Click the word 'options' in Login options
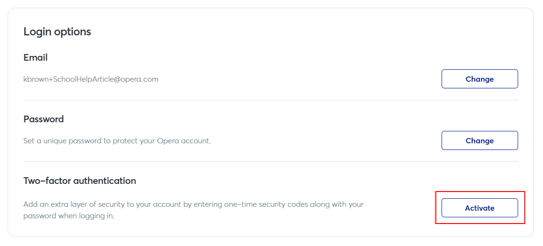This screenshot has height=246, width=543. tap(73, 32)
